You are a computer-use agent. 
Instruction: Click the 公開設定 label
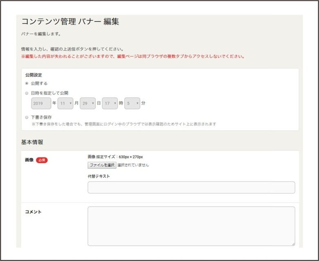click(x=34, y=75)
